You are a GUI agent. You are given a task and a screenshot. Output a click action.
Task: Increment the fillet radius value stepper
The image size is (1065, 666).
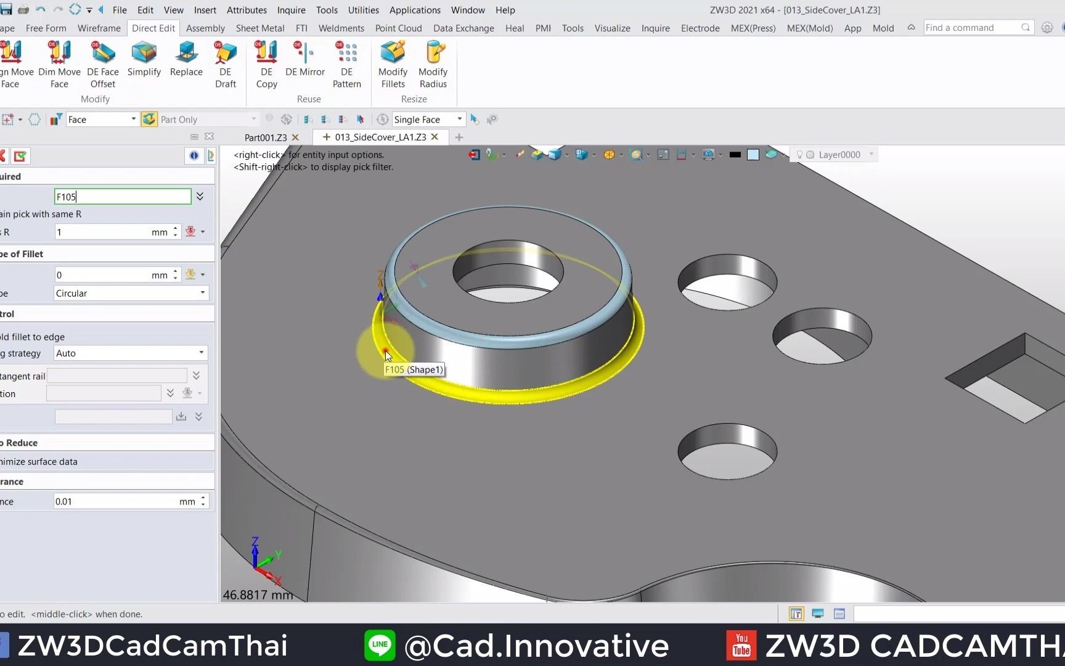coord(175,229)
